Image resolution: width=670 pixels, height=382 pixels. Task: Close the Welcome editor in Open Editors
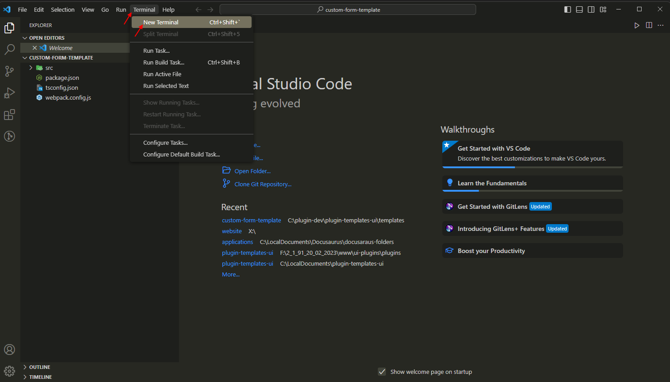[35, 48]
